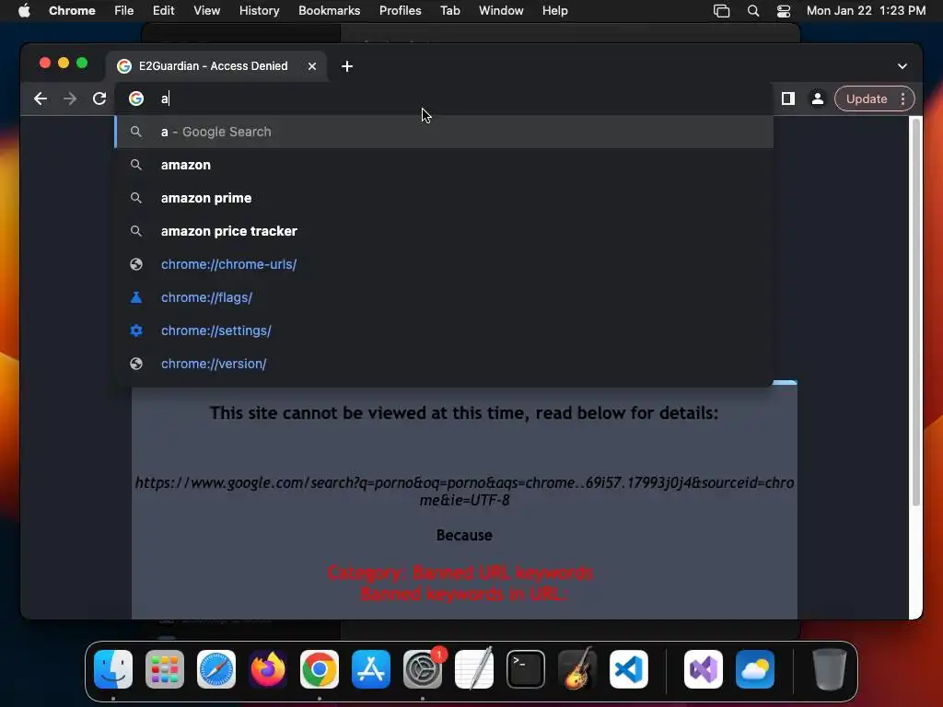
Task: Click the Chrome icon in the Dock
Action: click(320, 669)
